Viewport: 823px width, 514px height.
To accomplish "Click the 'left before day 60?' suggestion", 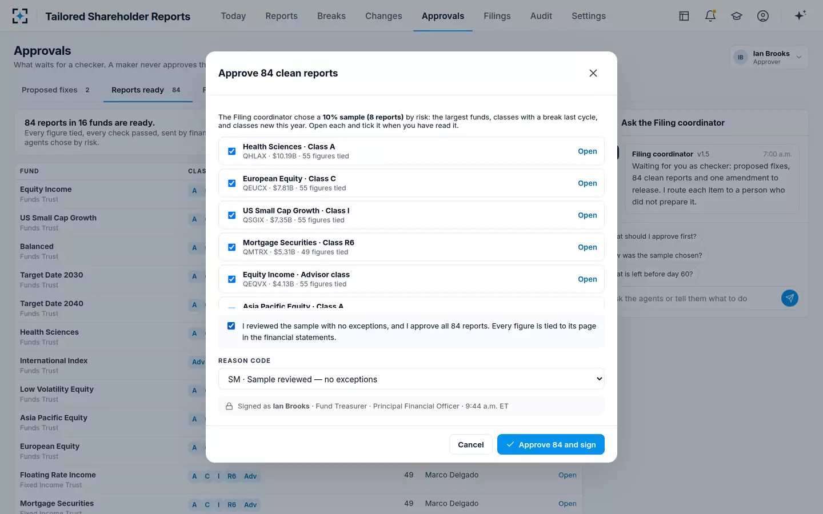I will coord(656,274).
